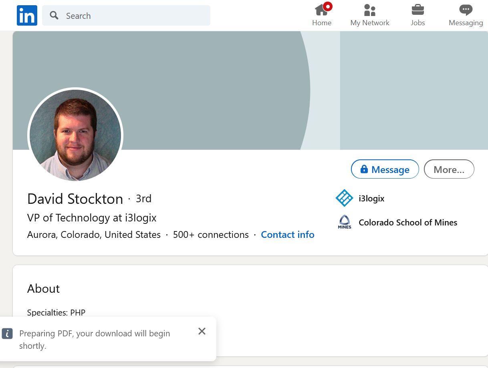
Task: Click the red Home notification badge
Action: pos(328,7)
